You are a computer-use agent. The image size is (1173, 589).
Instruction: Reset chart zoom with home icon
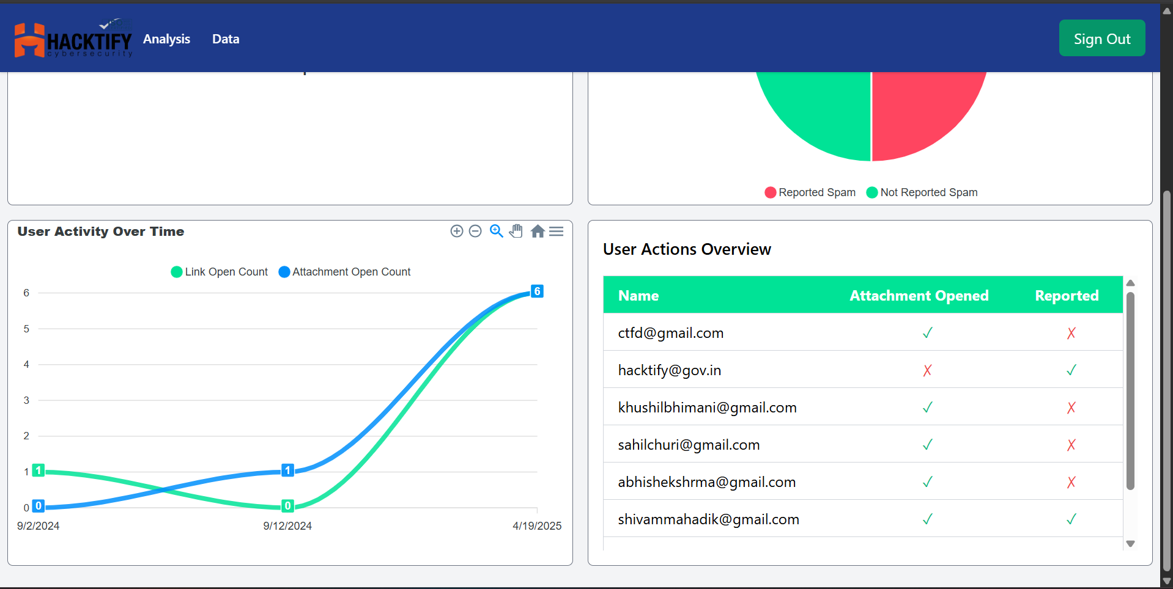[538, 231]
